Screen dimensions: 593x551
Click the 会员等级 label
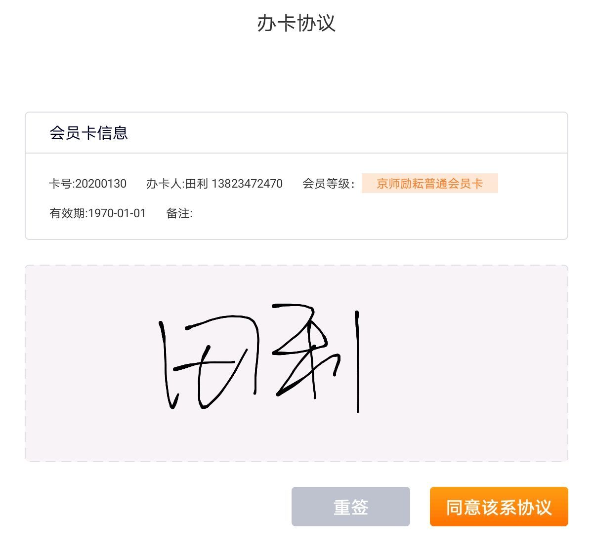(x=329, y=184)
